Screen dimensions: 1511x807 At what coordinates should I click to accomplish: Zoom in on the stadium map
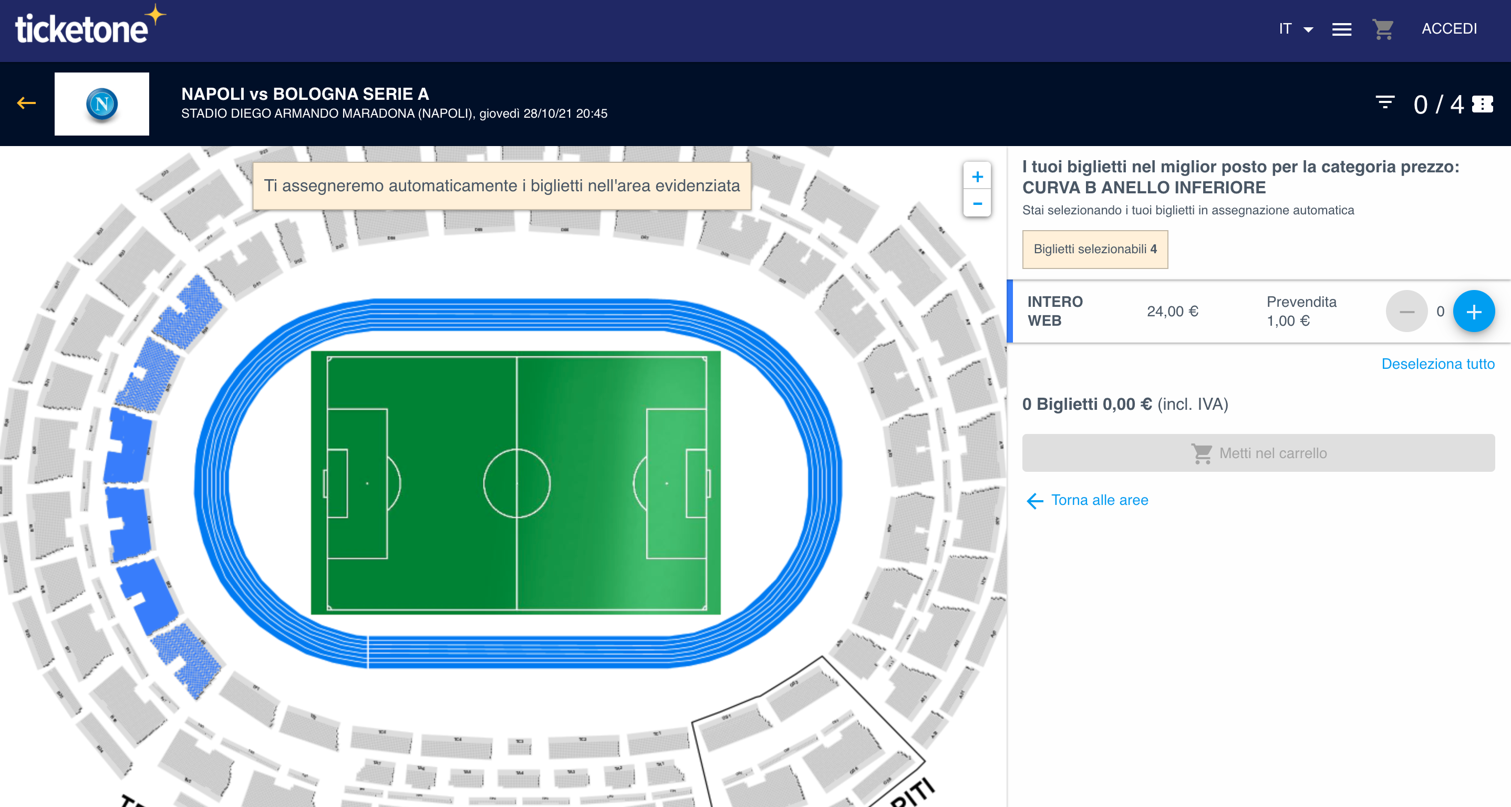coord(977,177)
